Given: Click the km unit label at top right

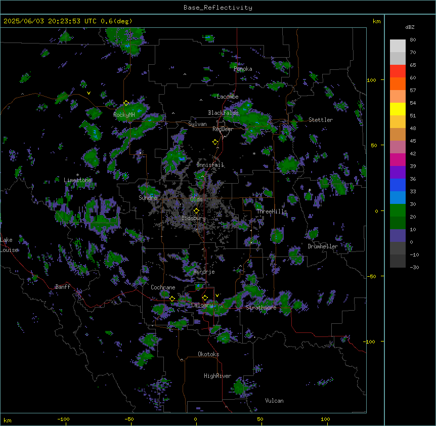Looking at the screenshot, I should pyautogui.click(x=376, y=21).
